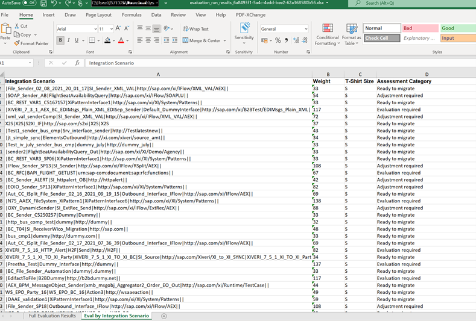
Task: Open the Formulas ribbon tab
Action: point(132,14)
